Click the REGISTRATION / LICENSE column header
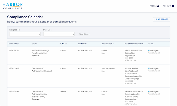The image size is (177, 106). coord(134,44)
